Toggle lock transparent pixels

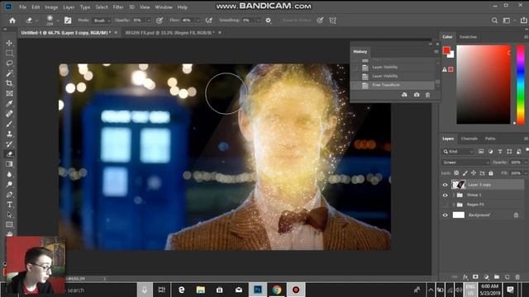[456, 173]
